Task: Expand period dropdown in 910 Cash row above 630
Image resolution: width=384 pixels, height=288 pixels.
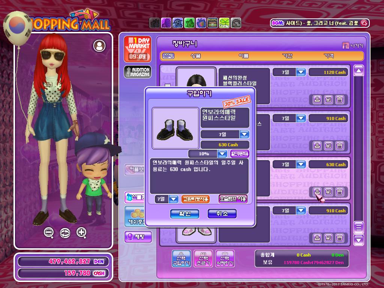Action: pos(301,118)
